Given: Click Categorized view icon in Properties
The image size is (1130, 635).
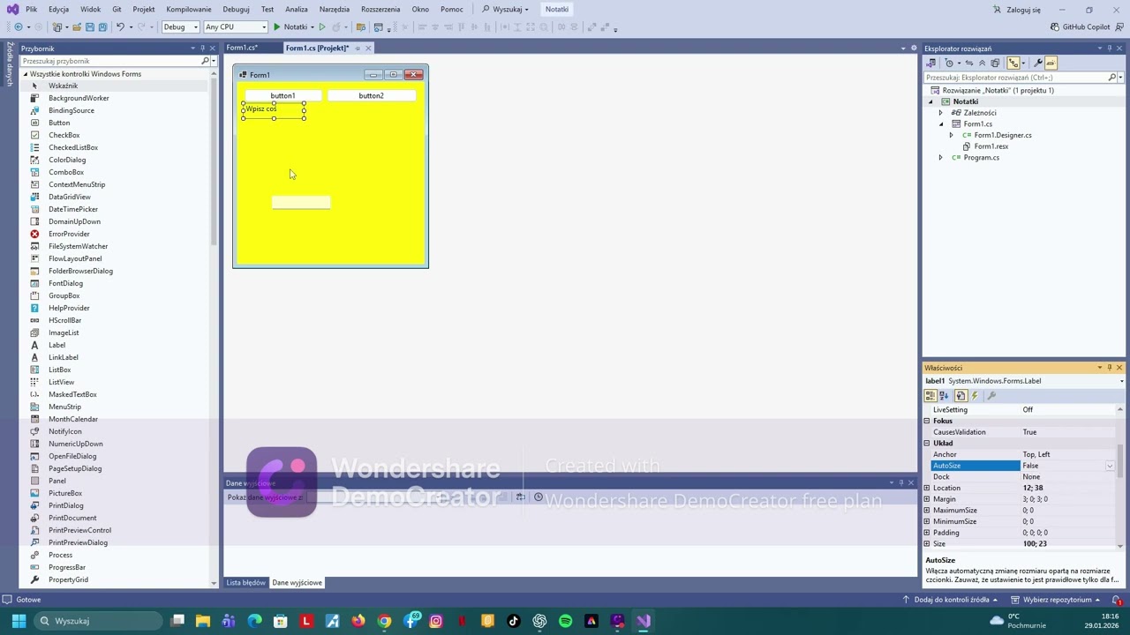Looking at the screenshot, I should 930,396.
